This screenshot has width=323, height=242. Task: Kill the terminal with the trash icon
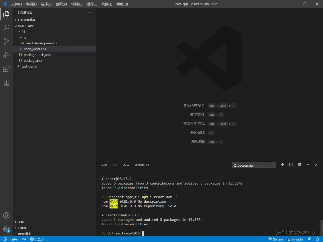(299, 165)
